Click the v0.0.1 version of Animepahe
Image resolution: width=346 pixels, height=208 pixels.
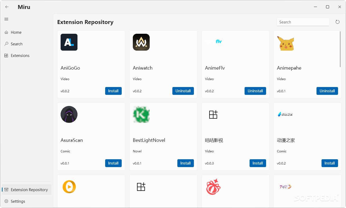coord(281,91)
